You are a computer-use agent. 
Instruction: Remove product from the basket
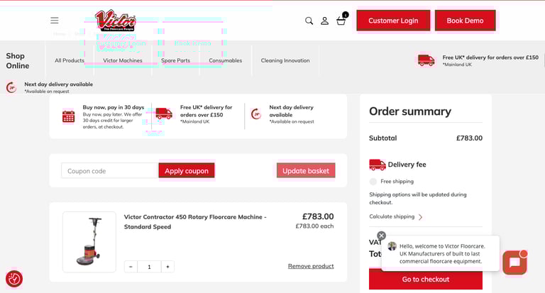(310, 266)
